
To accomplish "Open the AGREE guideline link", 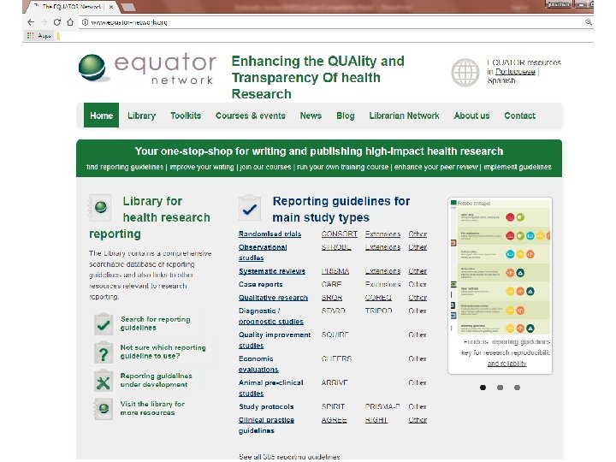I will coord(334,420).
